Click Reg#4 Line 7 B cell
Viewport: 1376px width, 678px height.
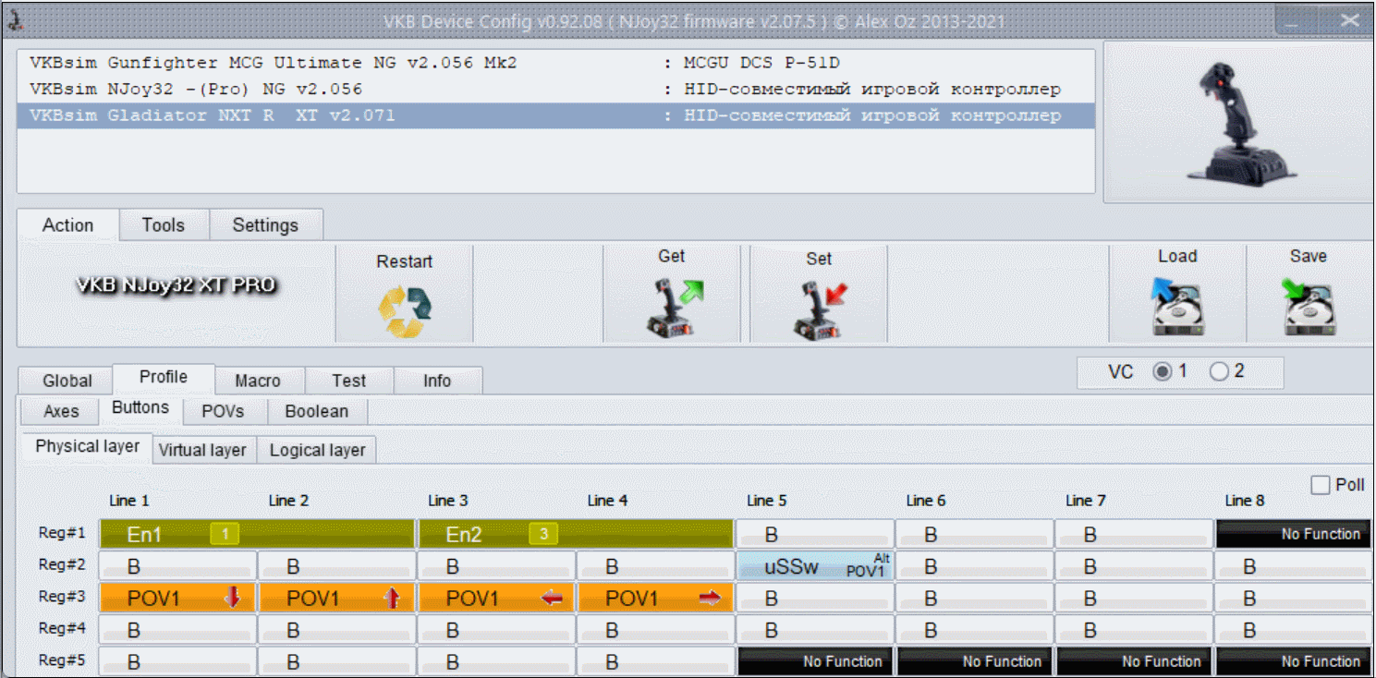[x=1135, y=630]
